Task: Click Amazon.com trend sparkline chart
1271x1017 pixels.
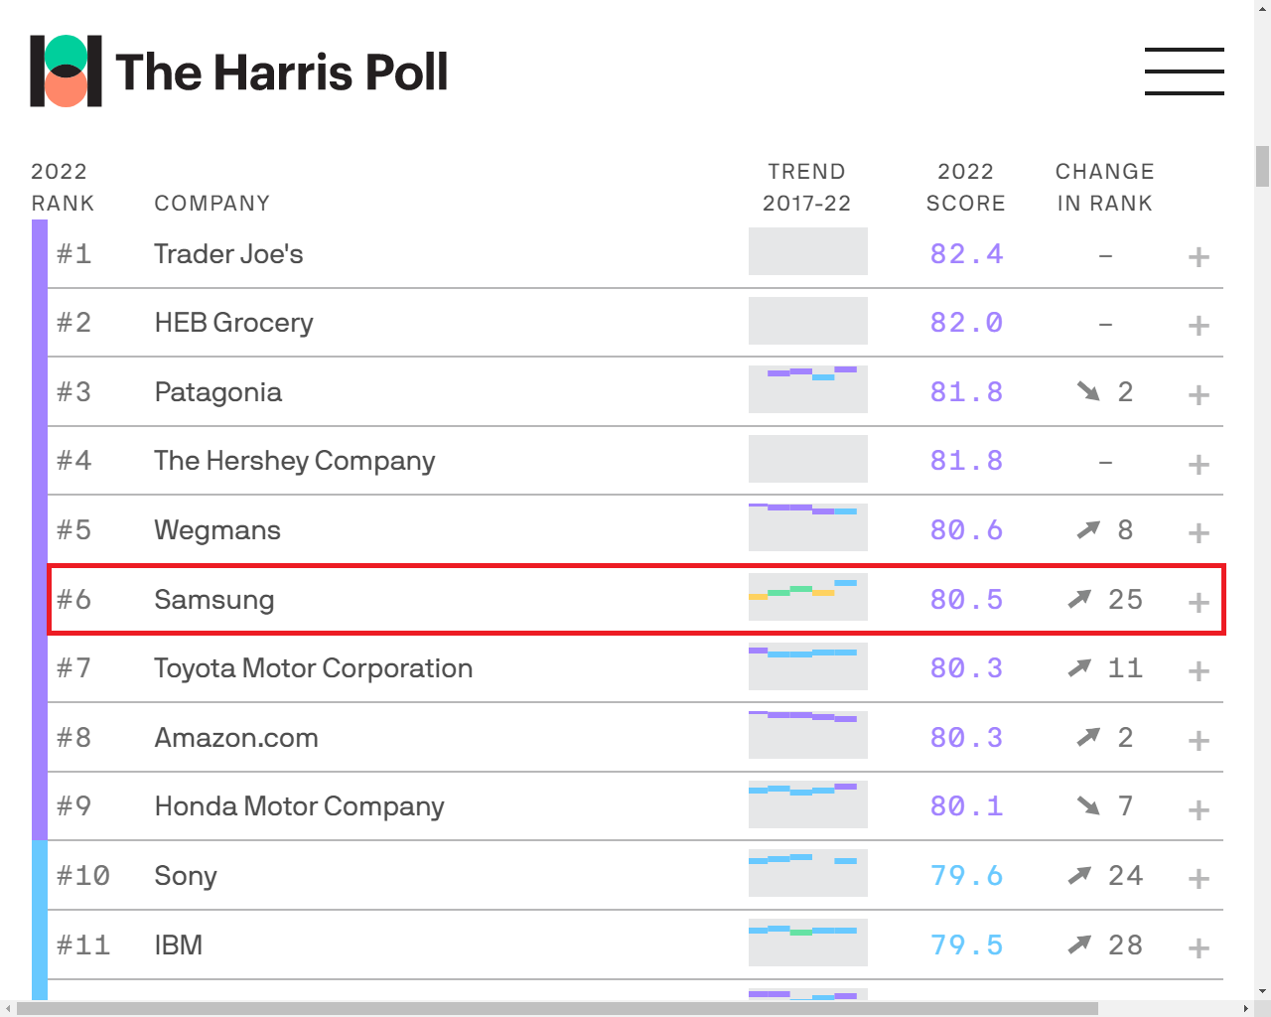Action: [808, 735]
